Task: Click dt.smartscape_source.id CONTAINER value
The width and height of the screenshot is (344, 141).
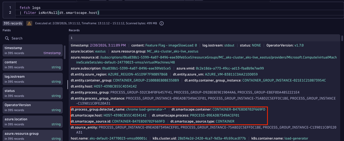Action: click(138, 121)
